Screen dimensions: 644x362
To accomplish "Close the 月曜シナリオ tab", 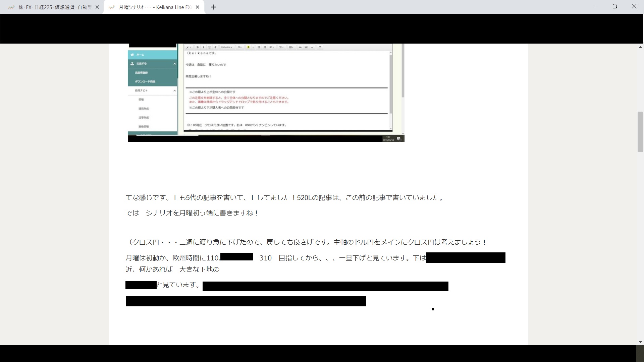I will [198, 7].
